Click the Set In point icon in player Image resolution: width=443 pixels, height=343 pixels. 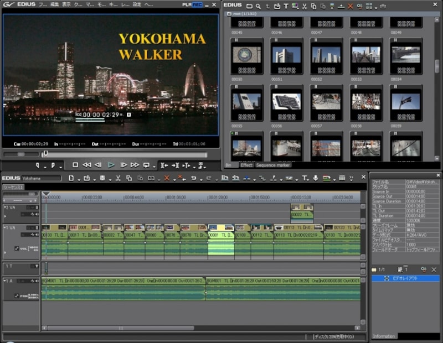[x=38, y=165]
